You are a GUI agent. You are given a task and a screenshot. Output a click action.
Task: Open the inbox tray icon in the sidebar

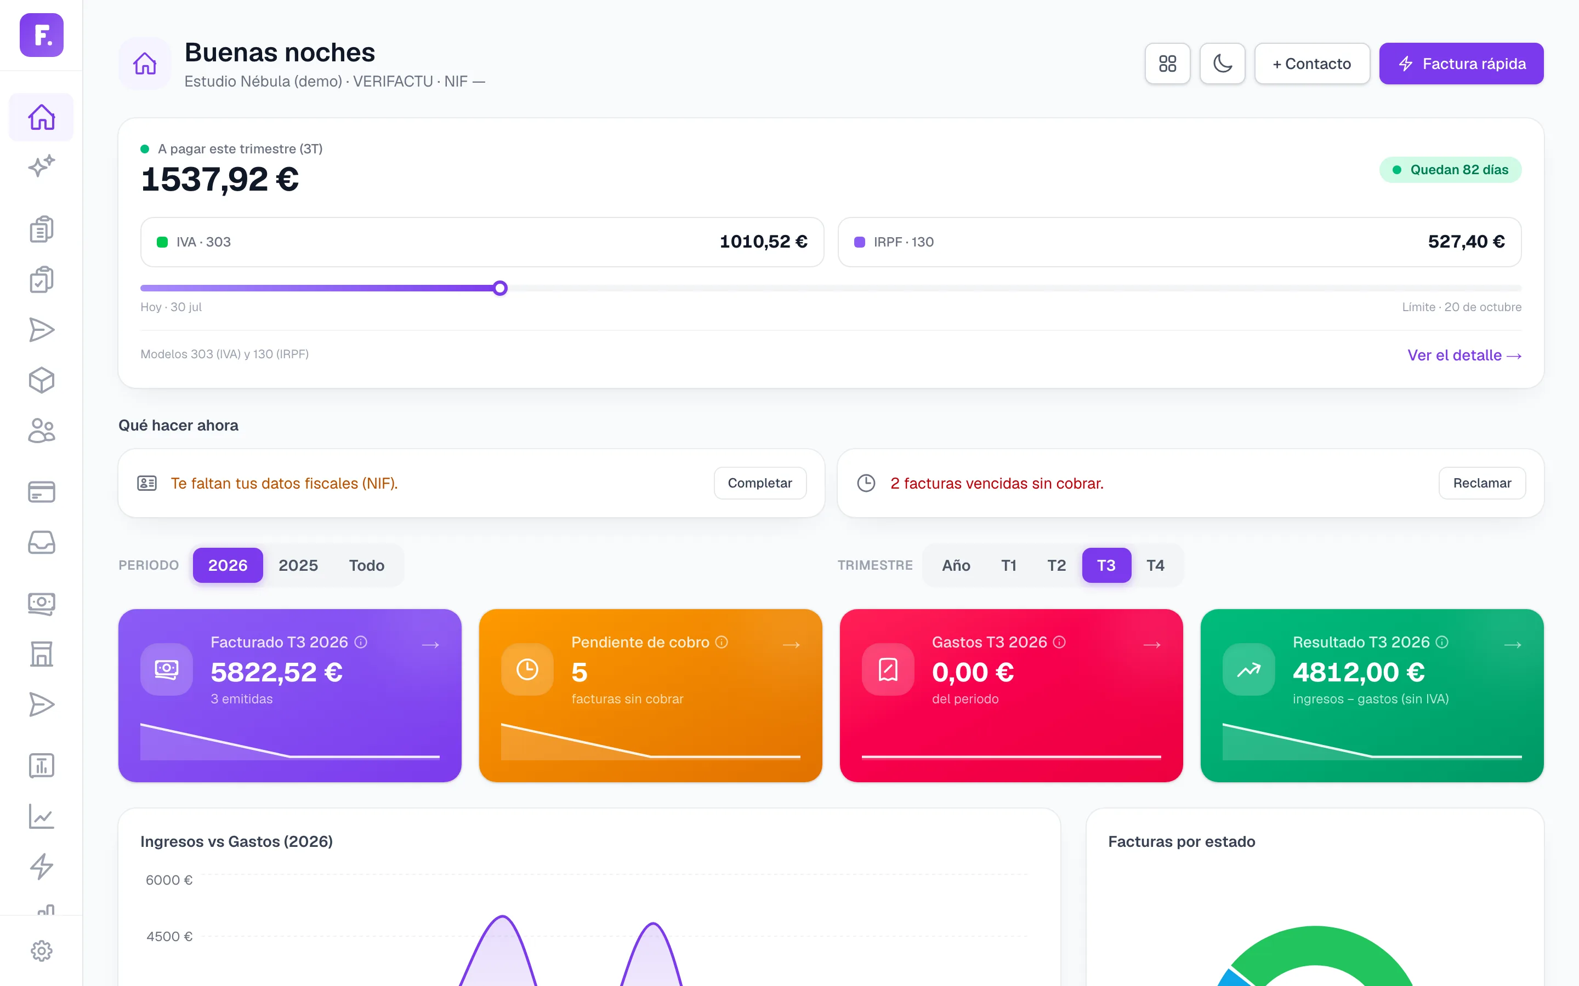click(x=41, y=542)
